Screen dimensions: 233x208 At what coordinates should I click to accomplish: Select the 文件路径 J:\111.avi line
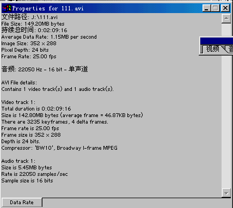(x=29, y=17)
